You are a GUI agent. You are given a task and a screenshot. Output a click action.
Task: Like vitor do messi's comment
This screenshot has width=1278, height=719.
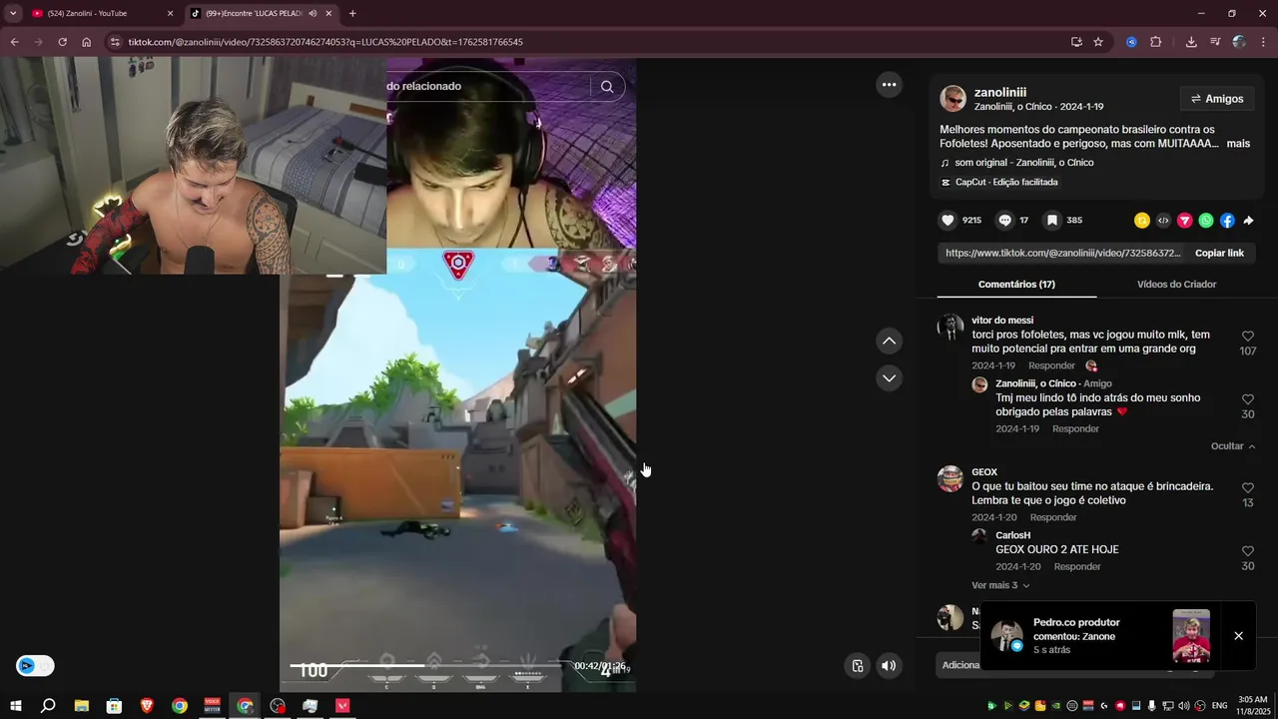coord(1248,337)
